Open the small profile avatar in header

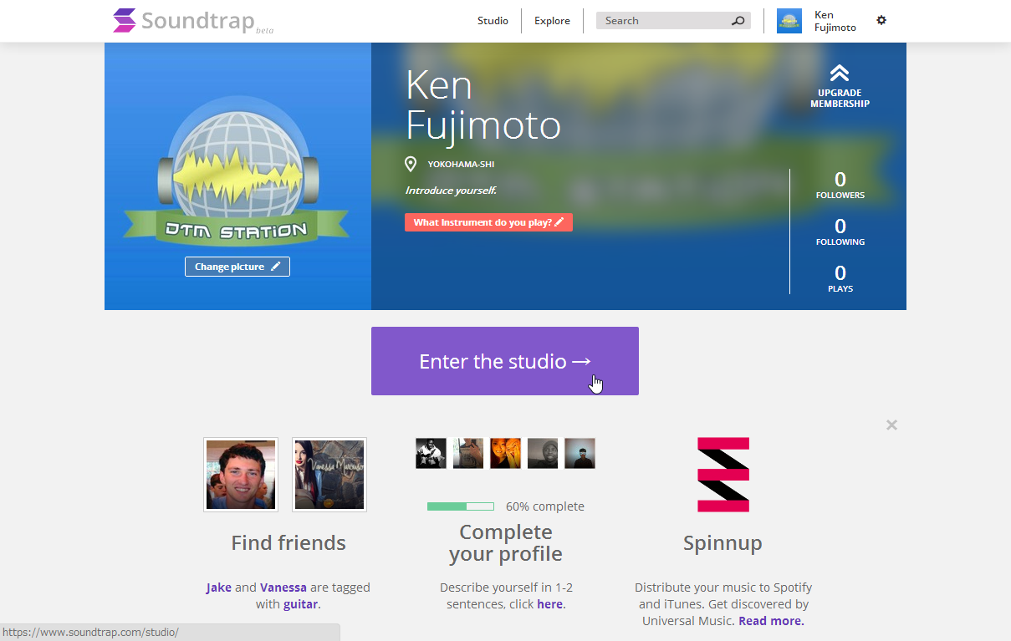tap(789, 21)
